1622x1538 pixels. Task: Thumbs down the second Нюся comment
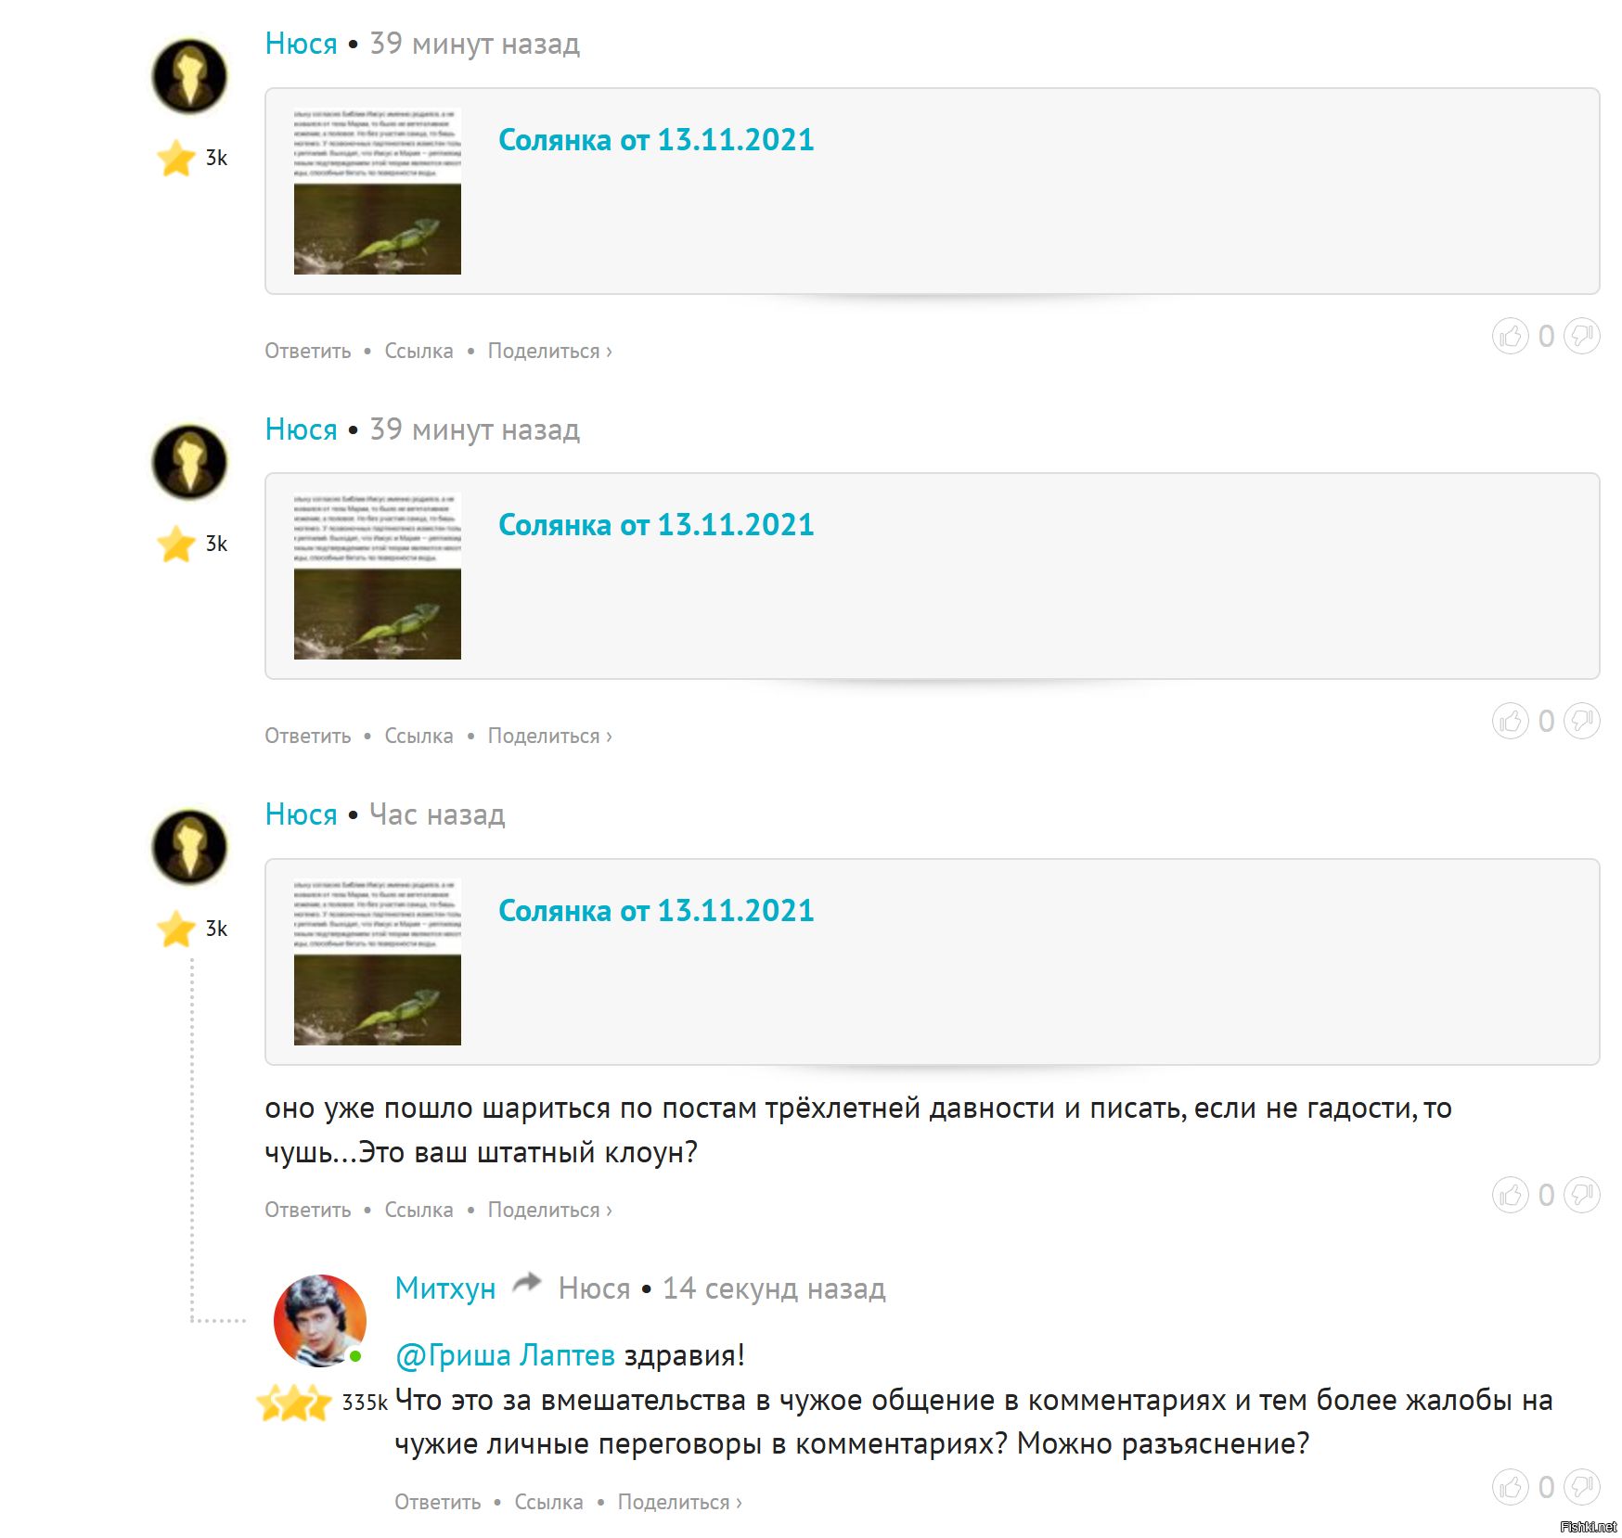click(1581, 721)
